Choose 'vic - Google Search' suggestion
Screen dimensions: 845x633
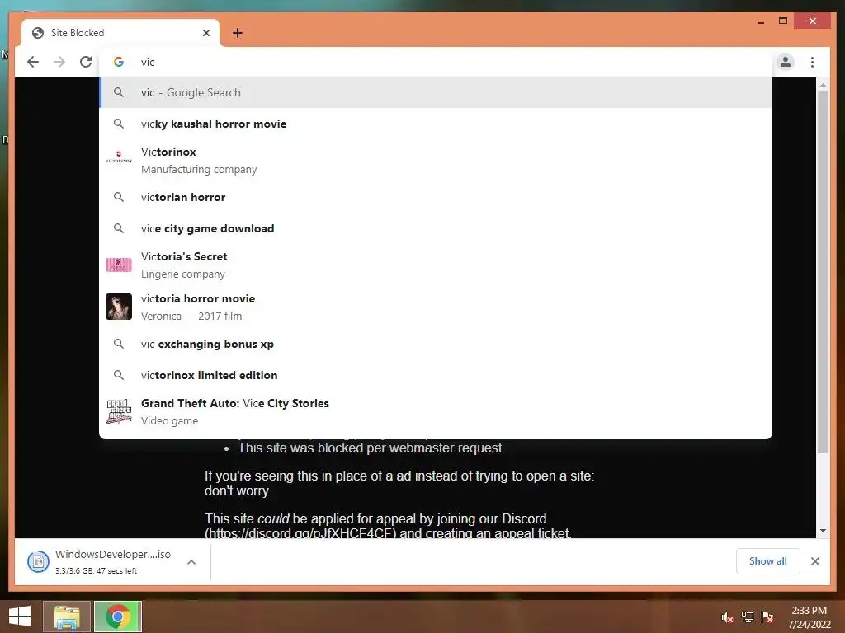click(436, 92)
